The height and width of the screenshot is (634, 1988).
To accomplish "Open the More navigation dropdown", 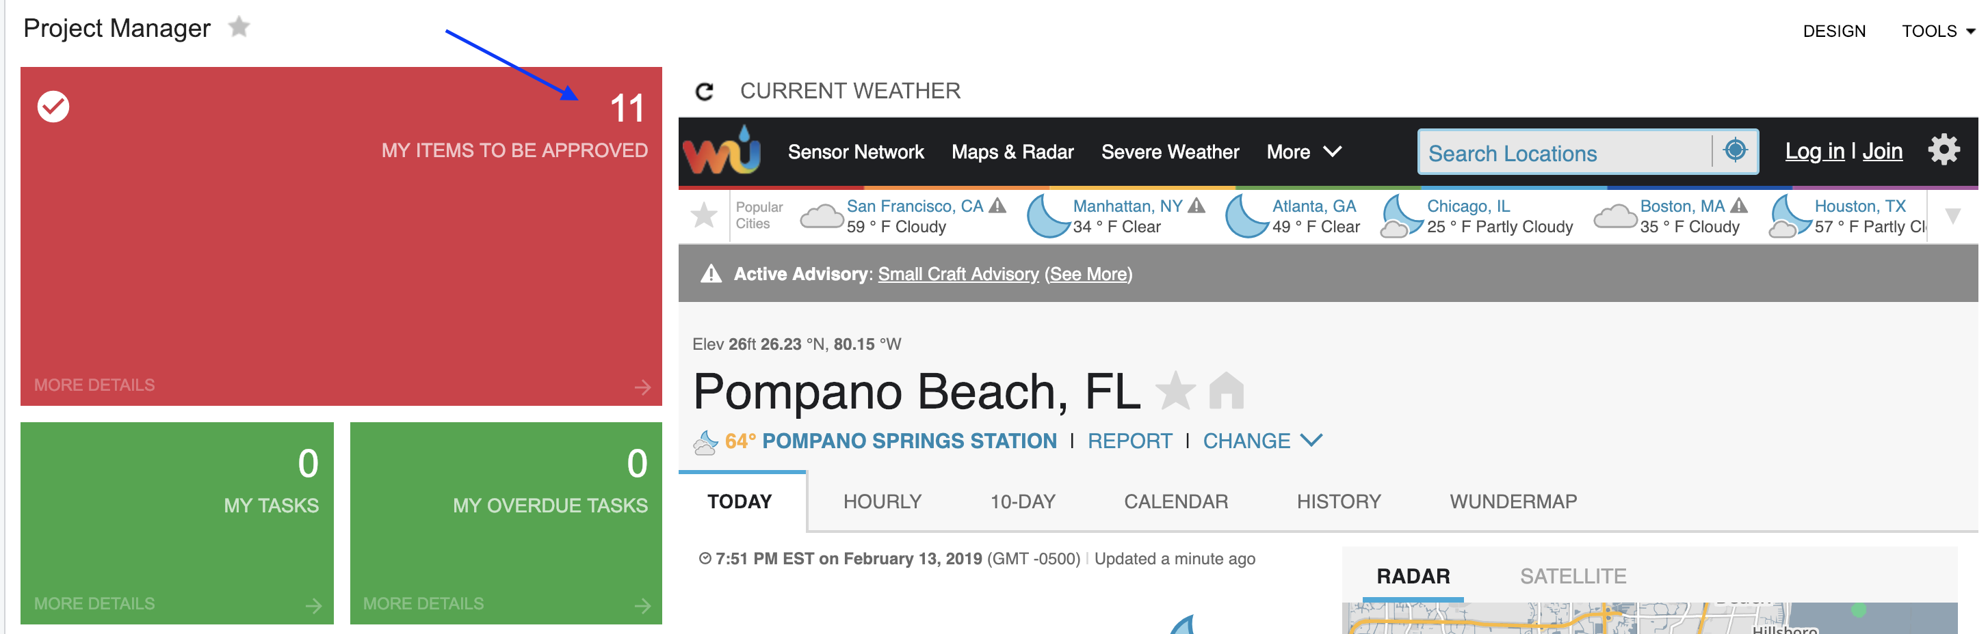I will coord(1303,152).
